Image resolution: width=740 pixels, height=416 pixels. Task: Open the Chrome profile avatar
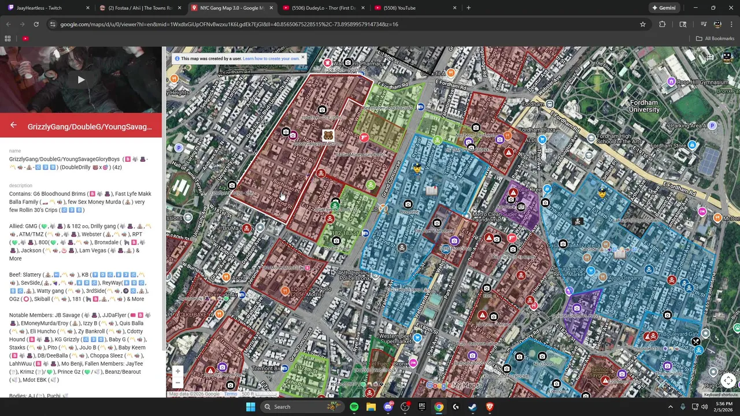coord(717,24)
